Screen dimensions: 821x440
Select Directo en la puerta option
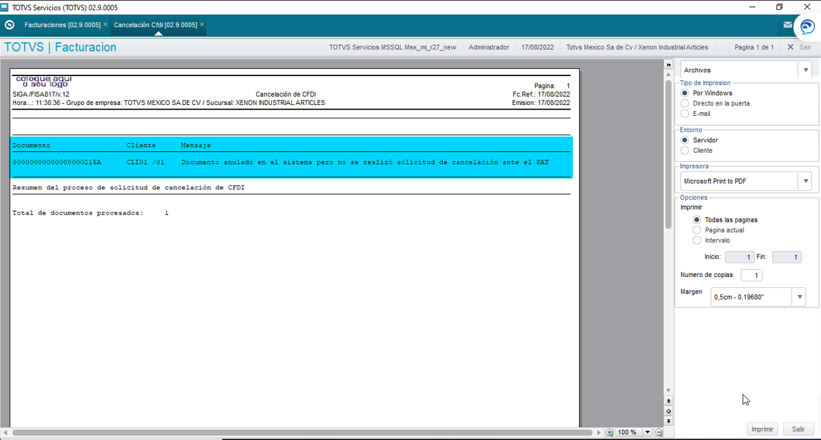point(685,103)
